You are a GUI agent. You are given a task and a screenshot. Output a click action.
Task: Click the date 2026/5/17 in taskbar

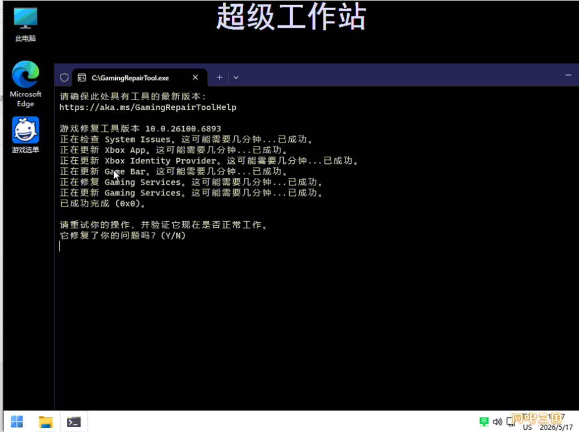[556, 427]
